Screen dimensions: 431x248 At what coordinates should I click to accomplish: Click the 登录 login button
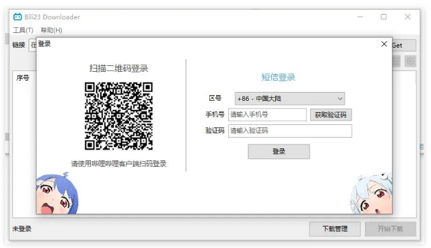278,152
